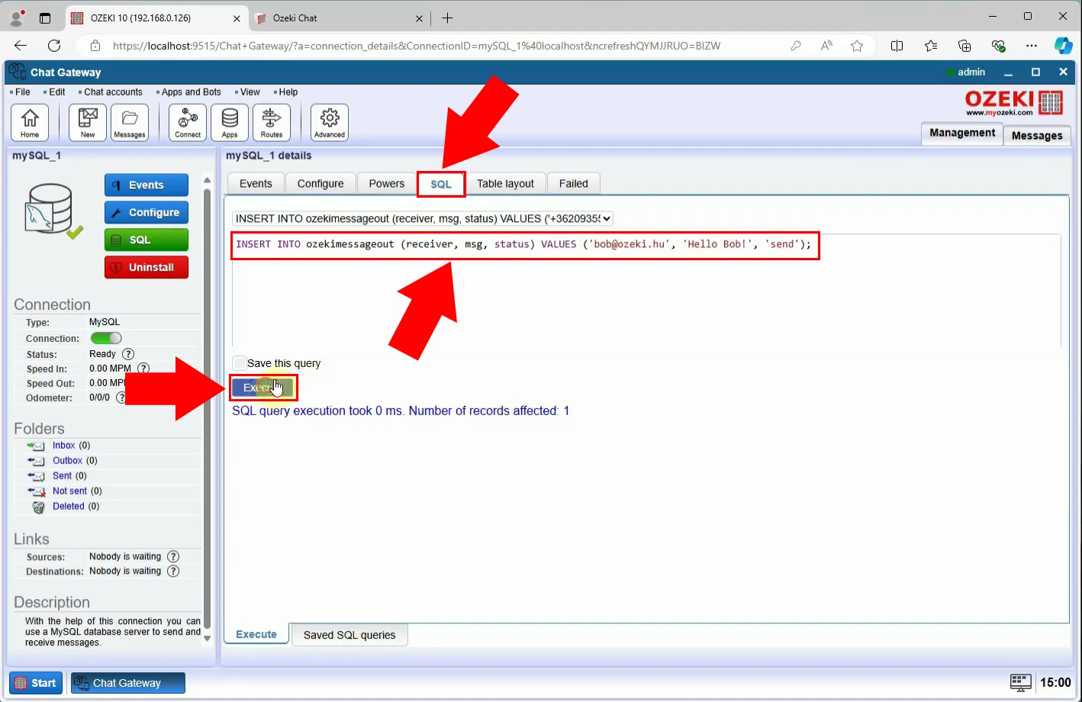Switch to the Failed tab
The image size is (1082, 702).
pyautogui.click(x=574, y=184)
